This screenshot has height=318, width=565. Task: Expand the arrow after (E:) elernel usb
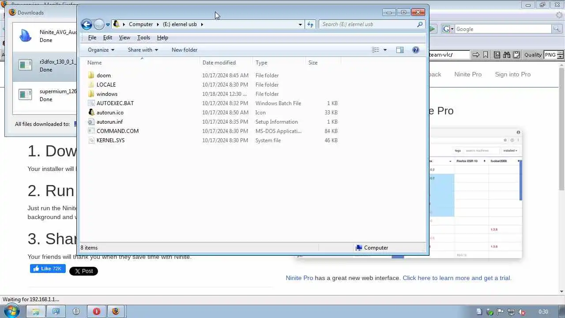pyautogui.click(x=202, y=24)
